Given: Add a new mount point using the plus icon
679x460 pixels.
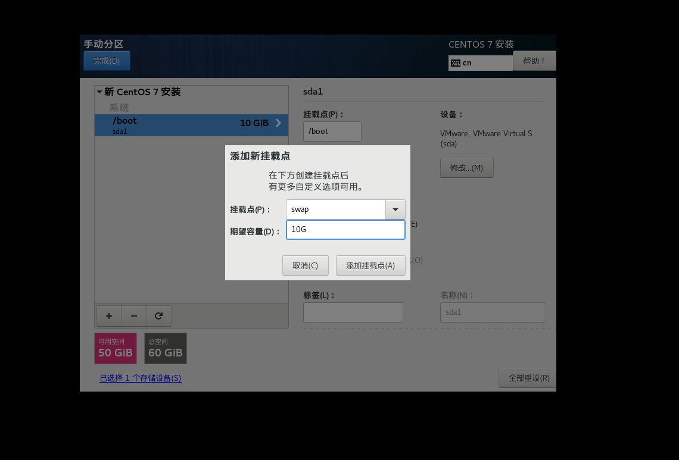Looking at the screenshot, I should pos(108,315).
